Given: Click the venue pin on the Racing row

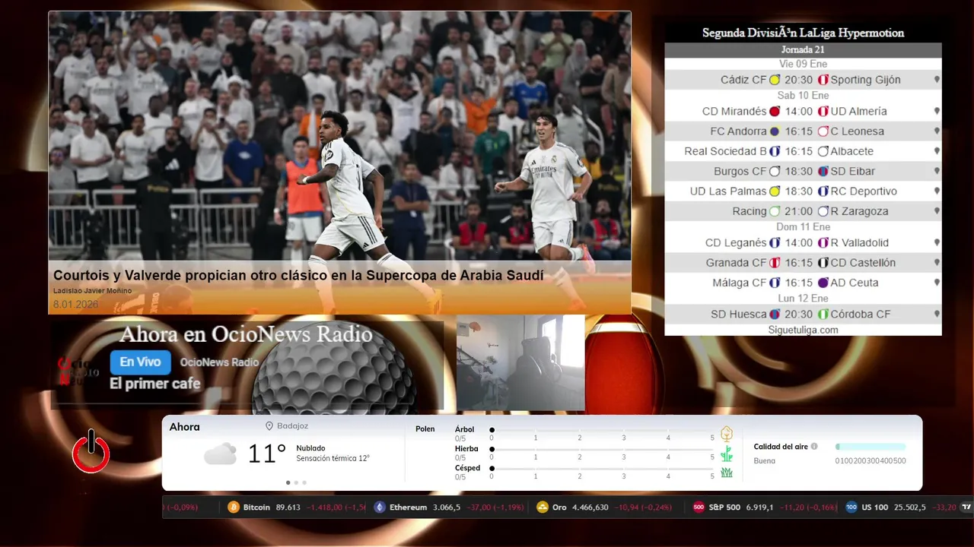Looking at the screenshot, I should click(937, 212).
